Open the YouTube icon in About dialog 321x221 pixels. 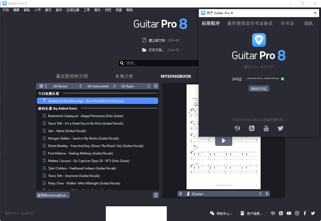coord(266,128)
